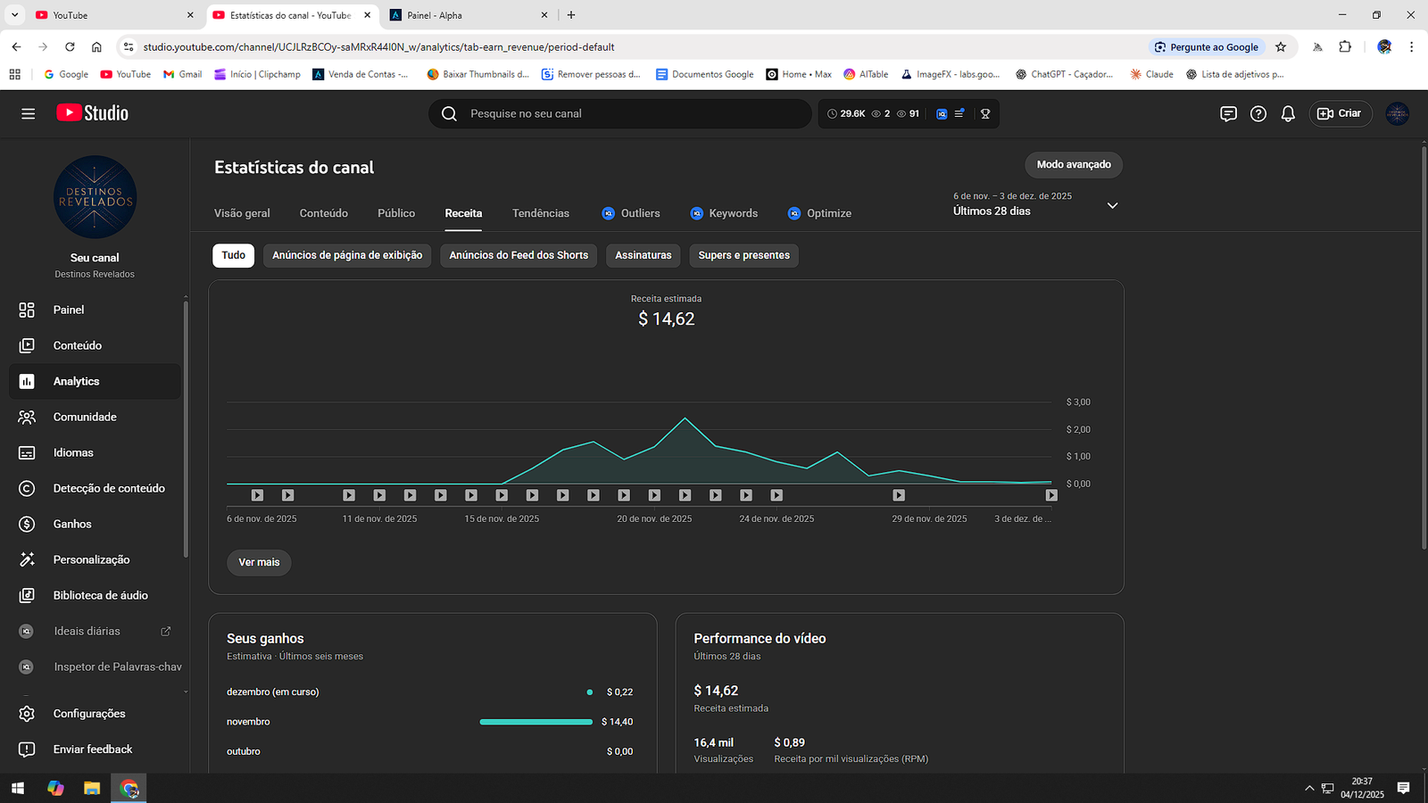
Task: Go to Personalização in the sidebar
Action: (x=91, y=559)
